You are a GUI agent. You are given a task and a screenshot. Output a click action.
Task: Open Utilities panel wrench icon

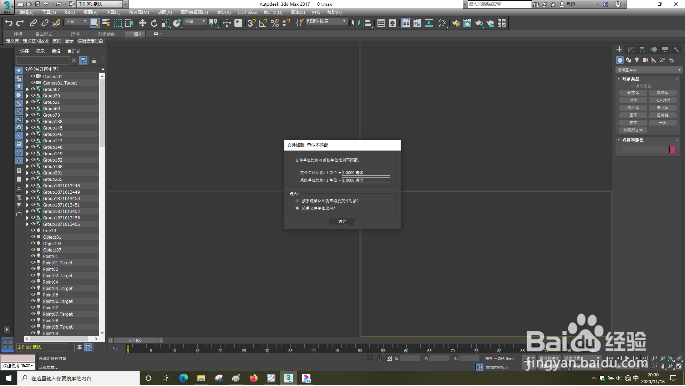[676, 50]
